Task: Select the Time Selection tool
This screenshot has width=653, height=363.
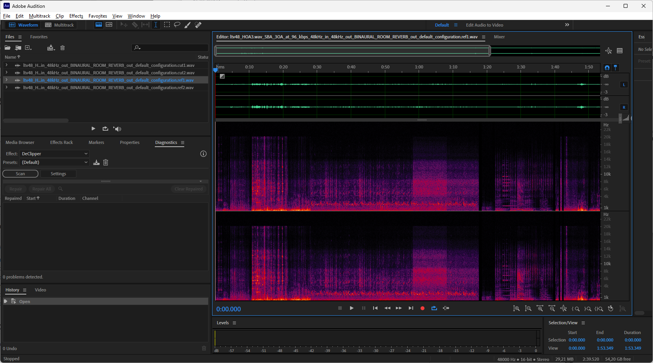Action: (156, 25)
